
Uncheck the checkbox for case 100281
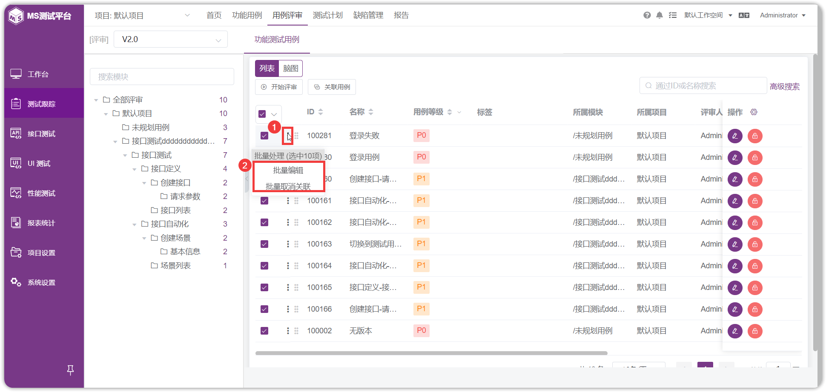(264, 136)
